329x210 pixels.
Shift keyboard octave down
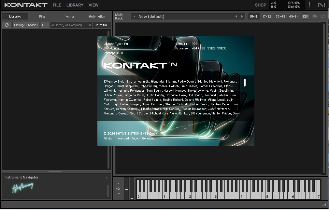119,194
